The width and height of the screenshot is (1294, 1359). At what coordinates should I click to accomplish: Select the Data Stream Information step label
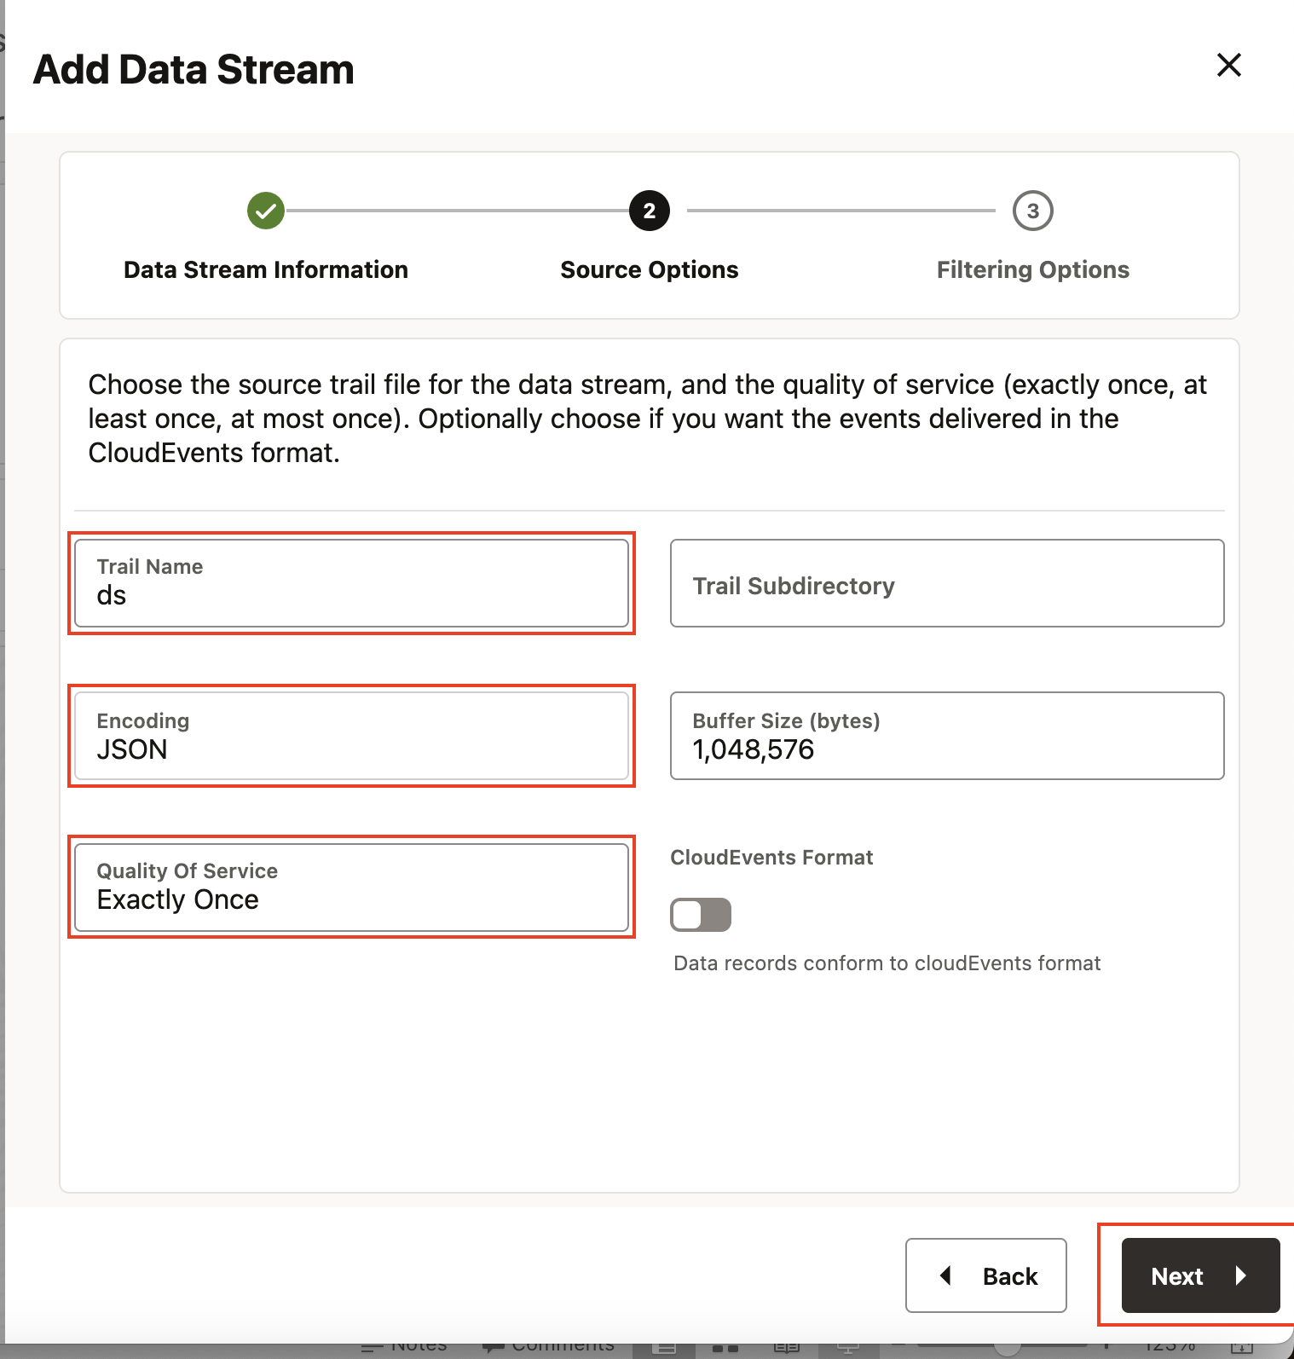[266, 270]
